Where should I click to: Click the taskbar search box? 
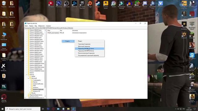(23, 109)
